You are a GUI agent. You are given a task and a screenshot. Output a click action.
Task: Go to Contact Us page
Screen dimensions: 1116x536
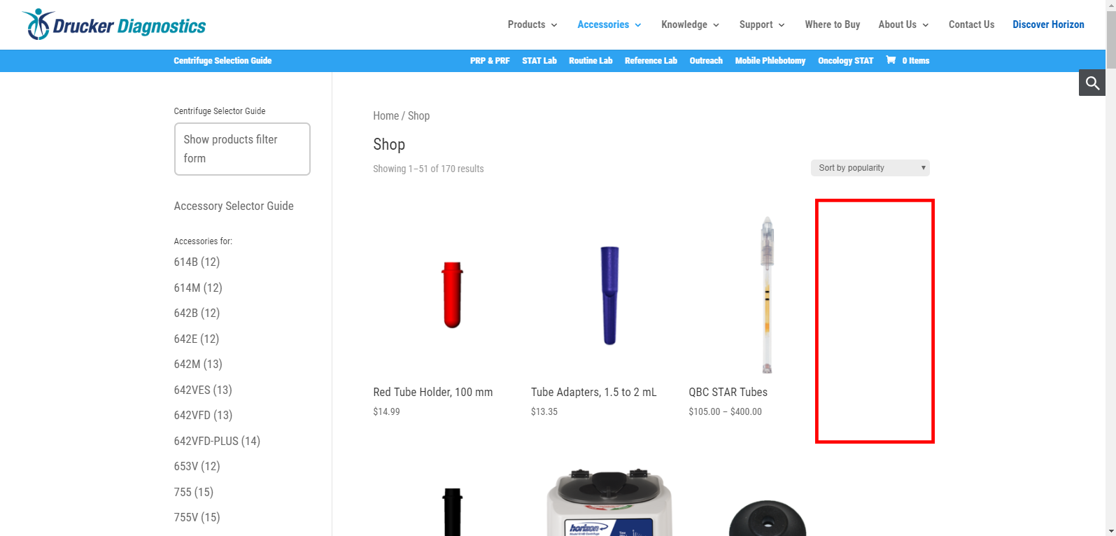(971, 24)
